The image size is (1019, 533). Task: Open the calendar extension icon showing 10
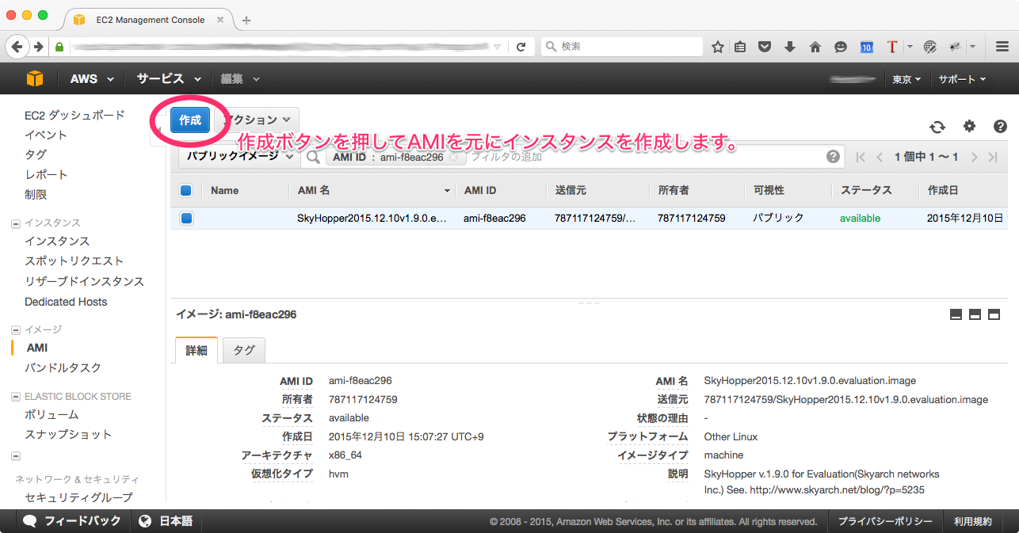(x=867, y=47)
